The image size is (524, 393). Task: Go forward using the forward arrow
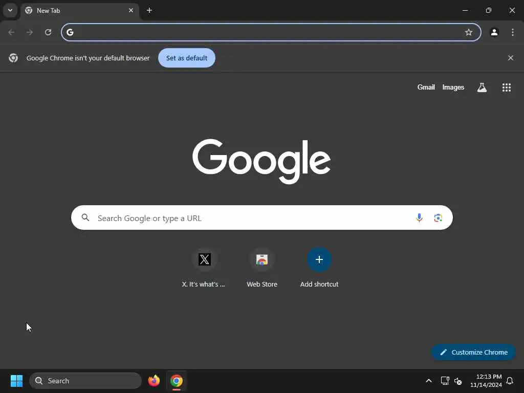[x=30, y=32]
